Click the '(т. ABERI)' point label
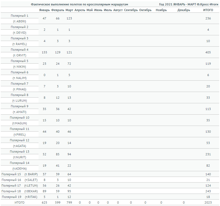Screen dimensions: 220x206 19,22
